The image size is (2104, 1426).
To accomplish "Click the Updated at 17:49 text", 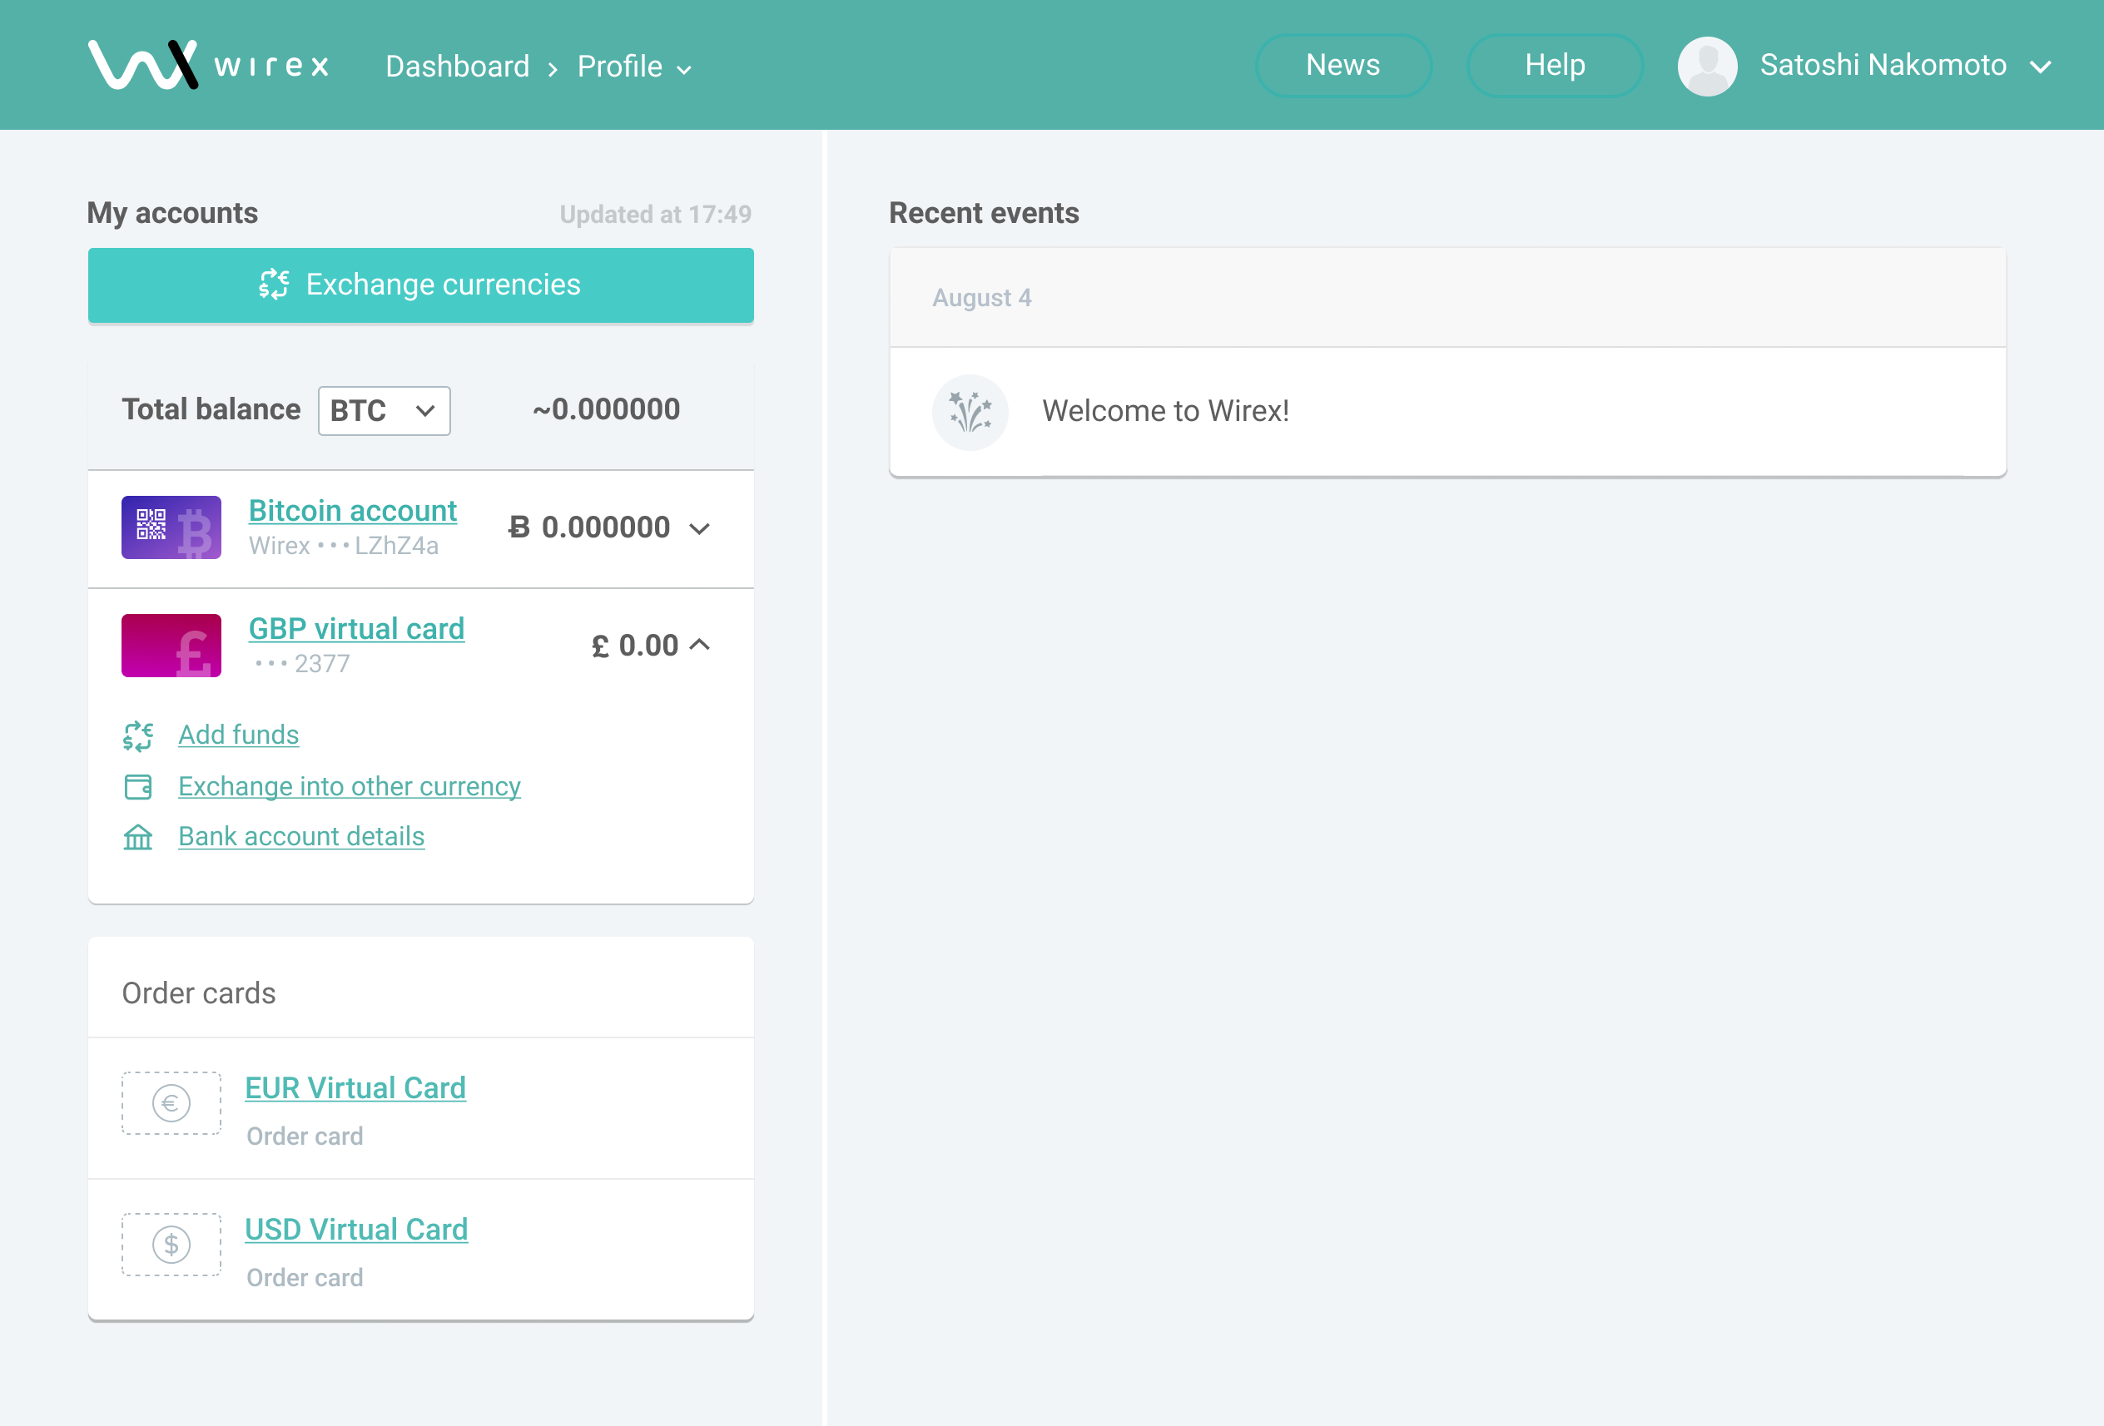I will (656, 215).
